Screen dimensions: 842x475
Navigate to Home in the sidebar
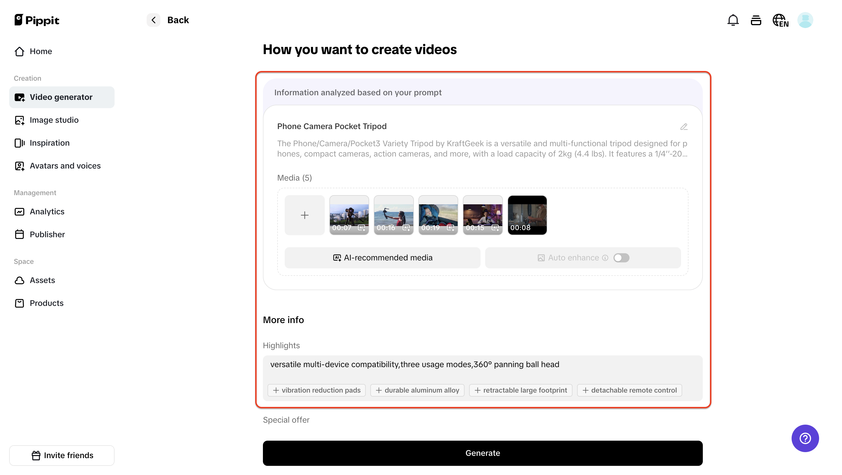41,51
